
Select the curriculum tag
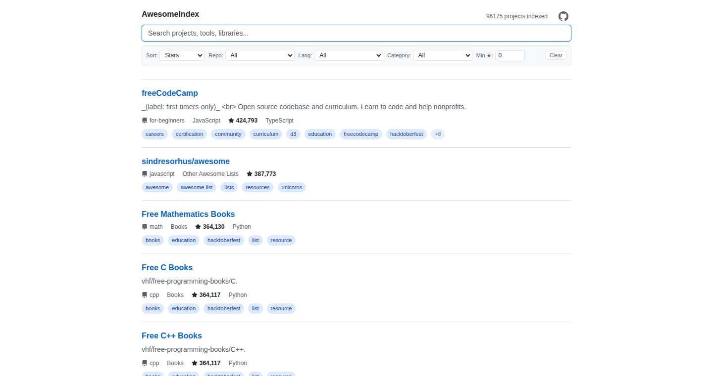266,134
